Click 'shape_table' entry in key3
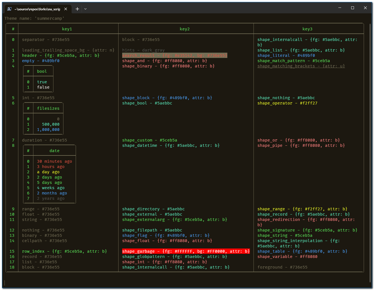Viewport: 374px width, 290px height. click(302, 251)
